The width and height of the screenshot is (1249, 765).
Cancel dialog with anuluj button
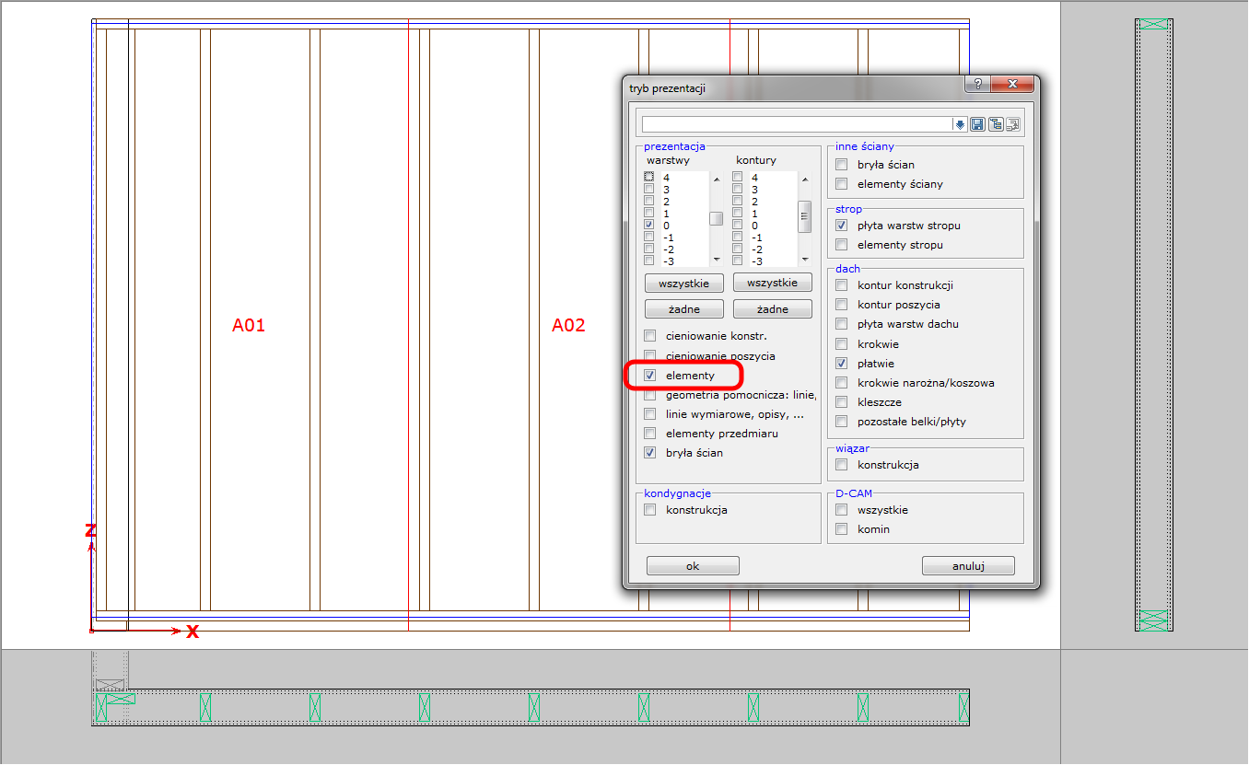[x=968, y=566]
